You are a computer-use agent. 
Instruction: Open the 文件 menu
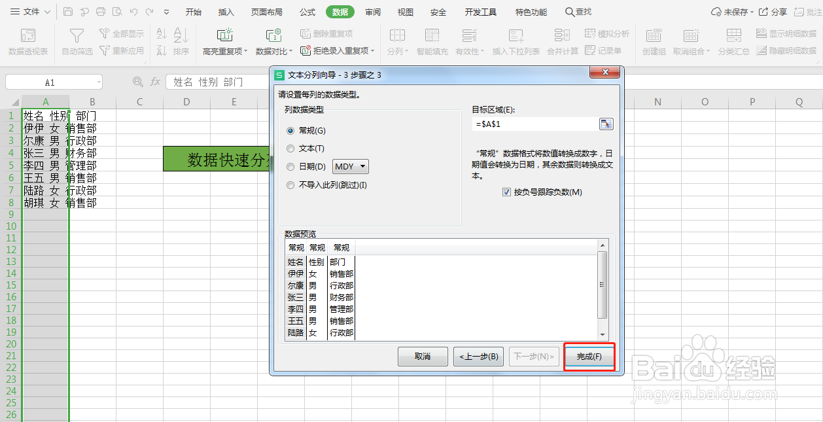(31, 12)
